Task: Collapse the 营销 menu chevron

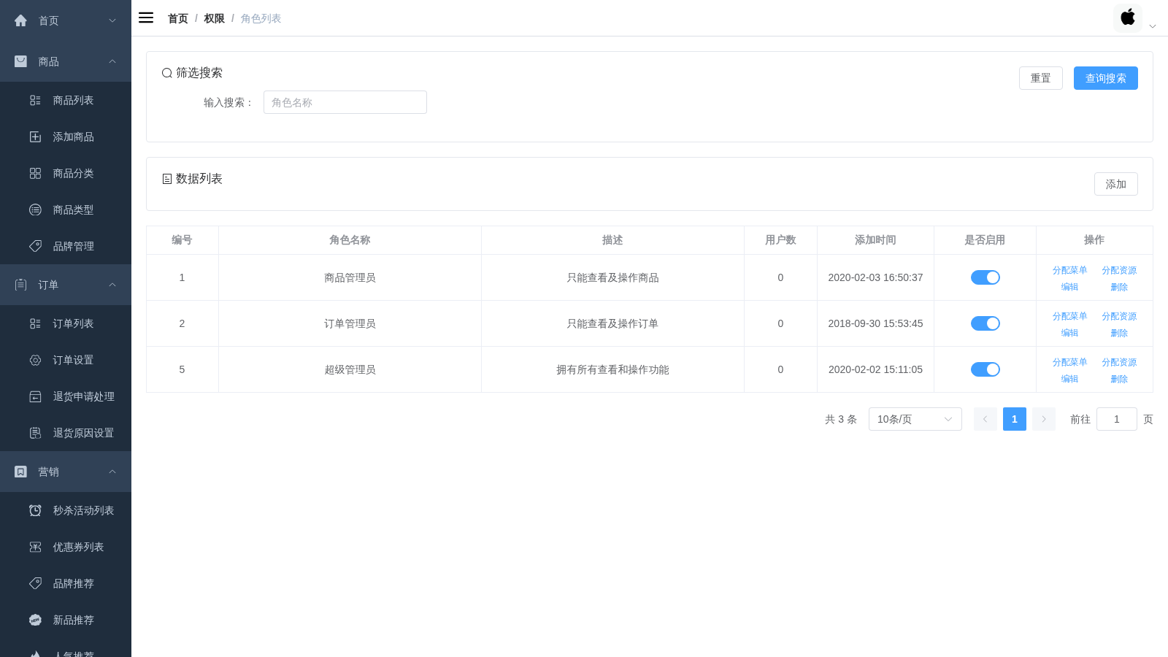Action: point(112,472)
